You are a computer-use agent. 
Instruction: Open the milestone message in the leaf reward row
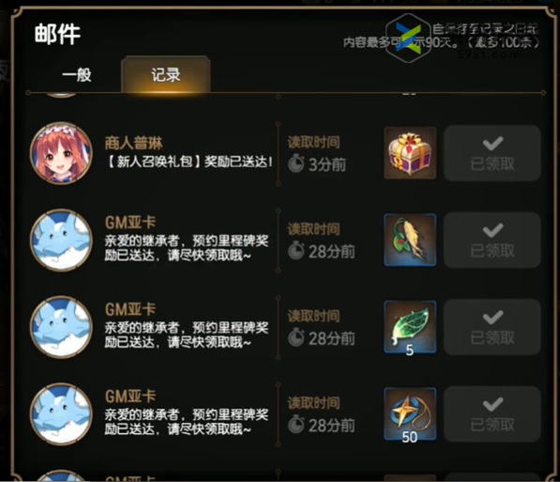[186, 334]
